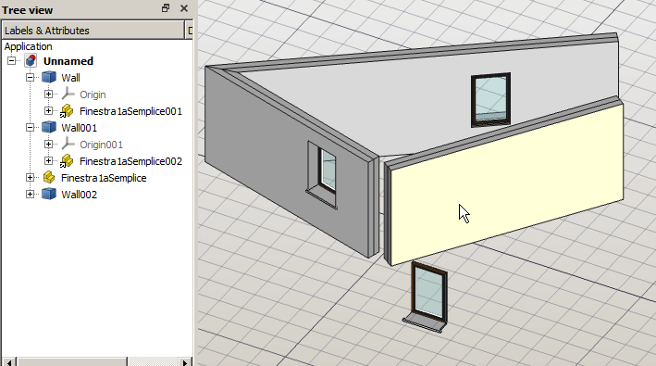
Task: Click the yellow window icon beside Finestra1aSemplice
Action: point(49,178)
